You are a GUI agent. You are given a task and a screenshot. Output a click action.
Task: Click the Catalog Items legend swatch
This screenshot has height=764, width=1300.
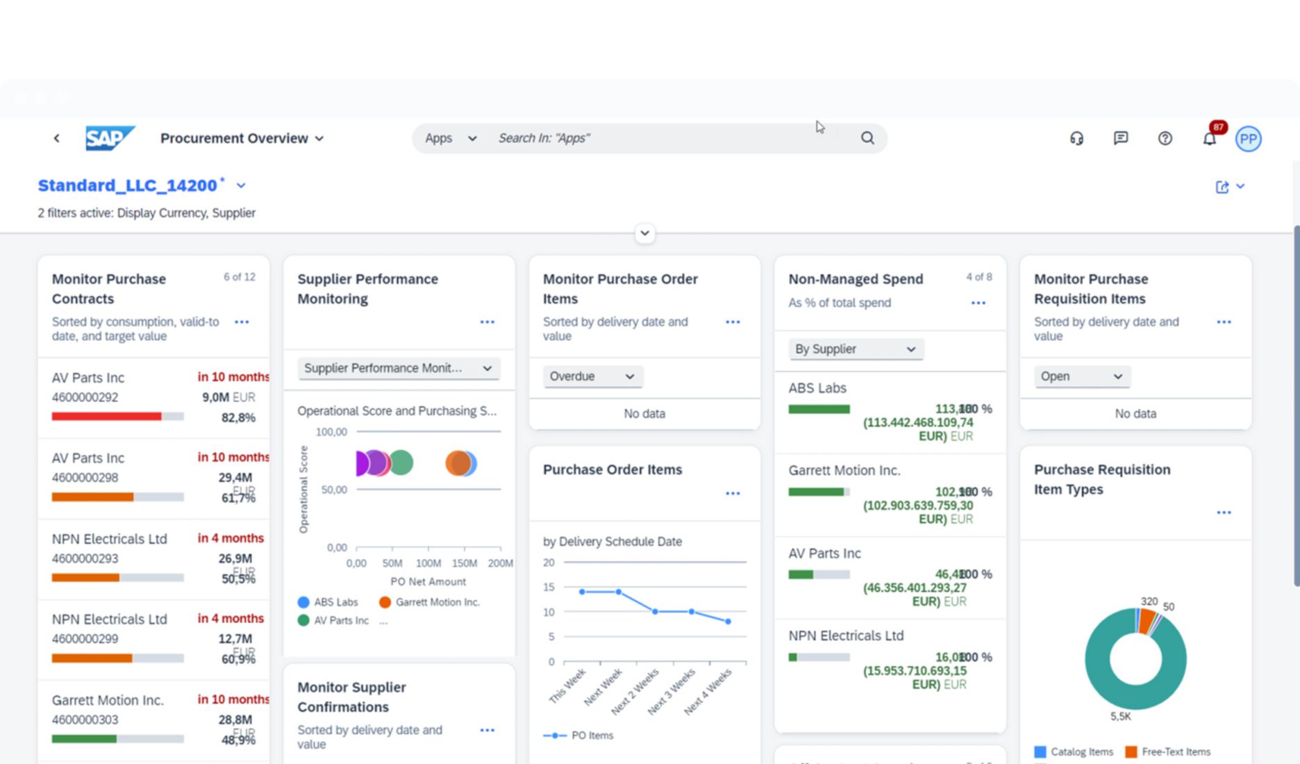pos(1040,751)
